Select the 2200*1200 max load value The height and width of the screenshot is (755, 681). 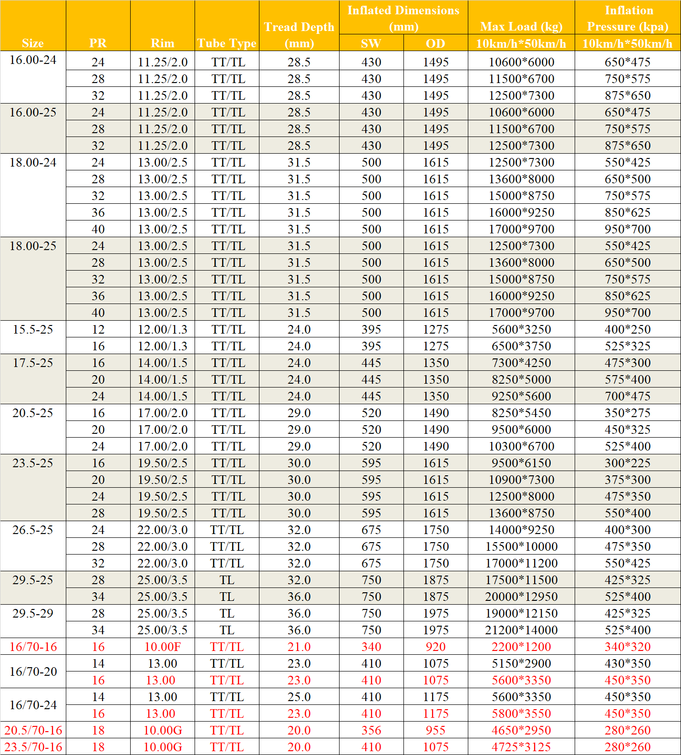(521, 647)
